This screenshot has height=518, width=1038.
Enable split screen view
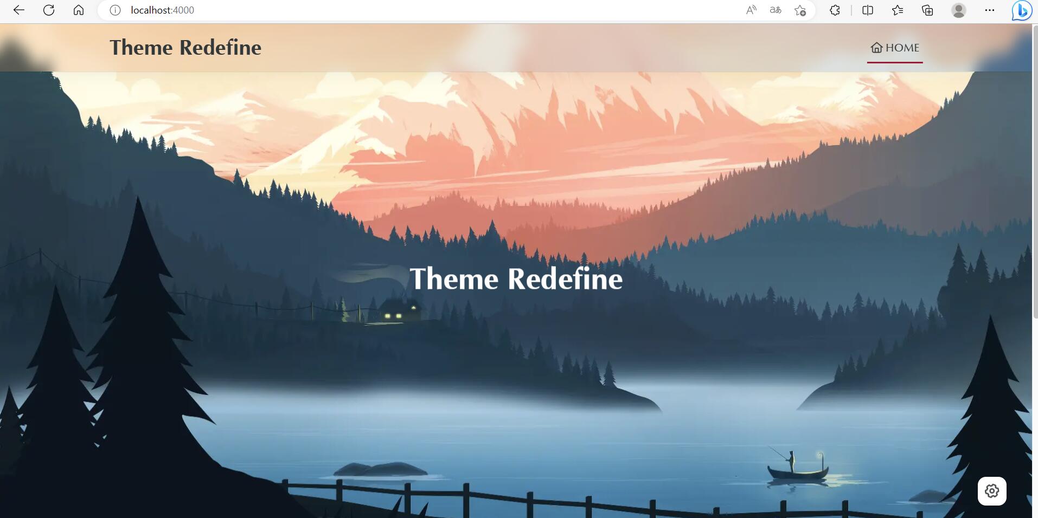(868, 10)
